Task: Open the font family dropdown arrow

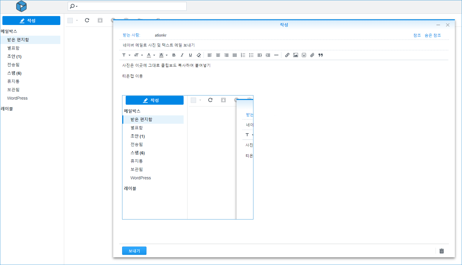Action: click(130, 55)
